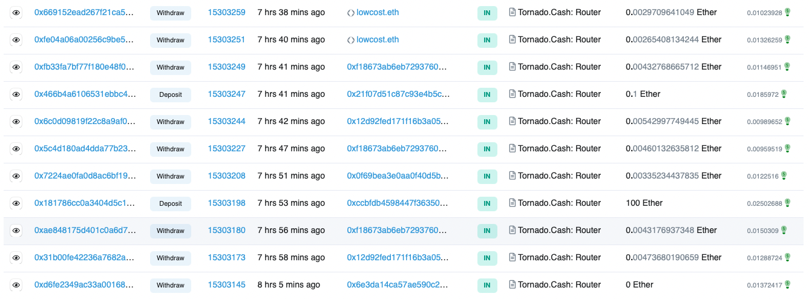Screen dimensions: 809x299
Task: Click the lightbulb icon beside fee 0.02502688
Action: tap(787, 203)
